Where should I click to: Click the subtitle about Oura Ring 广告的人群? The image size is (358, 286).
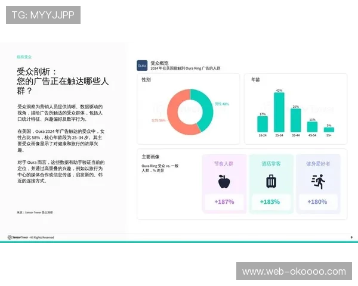coord(185,68)
